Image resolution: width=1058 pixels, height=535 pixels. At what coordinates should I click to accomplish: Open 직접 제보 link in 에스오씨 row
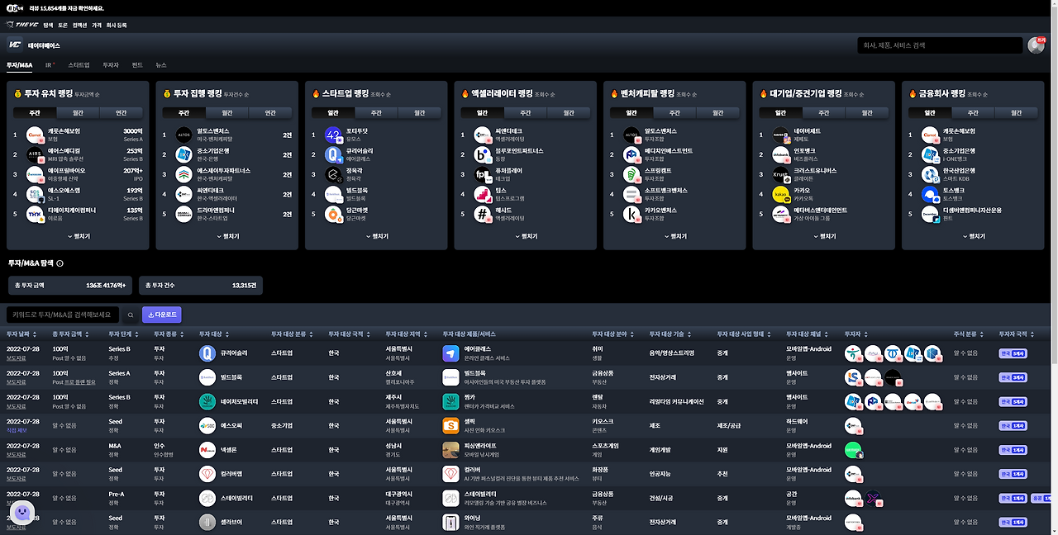coord(17,431)
